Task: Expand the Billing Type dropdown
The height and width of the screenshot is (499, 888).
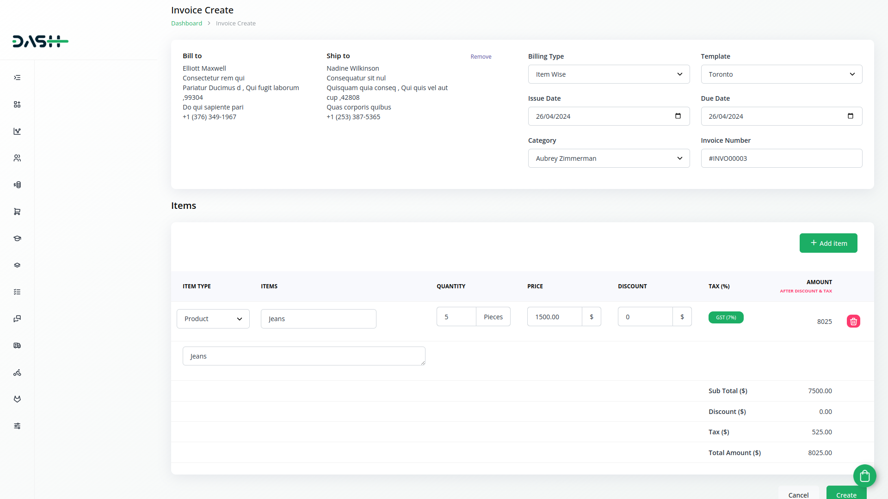Action: pos(609,74)
